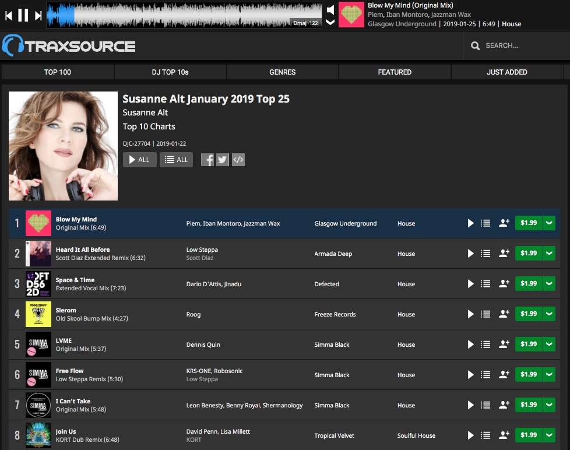The width and height of the screenshot is (570, 450).
Task: Buy Blow My Mind for $1.99
Action: point(529,223)
